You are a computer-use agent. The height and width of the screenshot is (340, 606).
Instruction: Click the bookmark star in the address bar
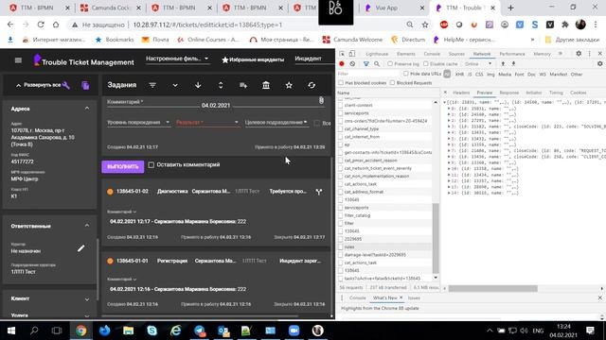click(425, 25)
